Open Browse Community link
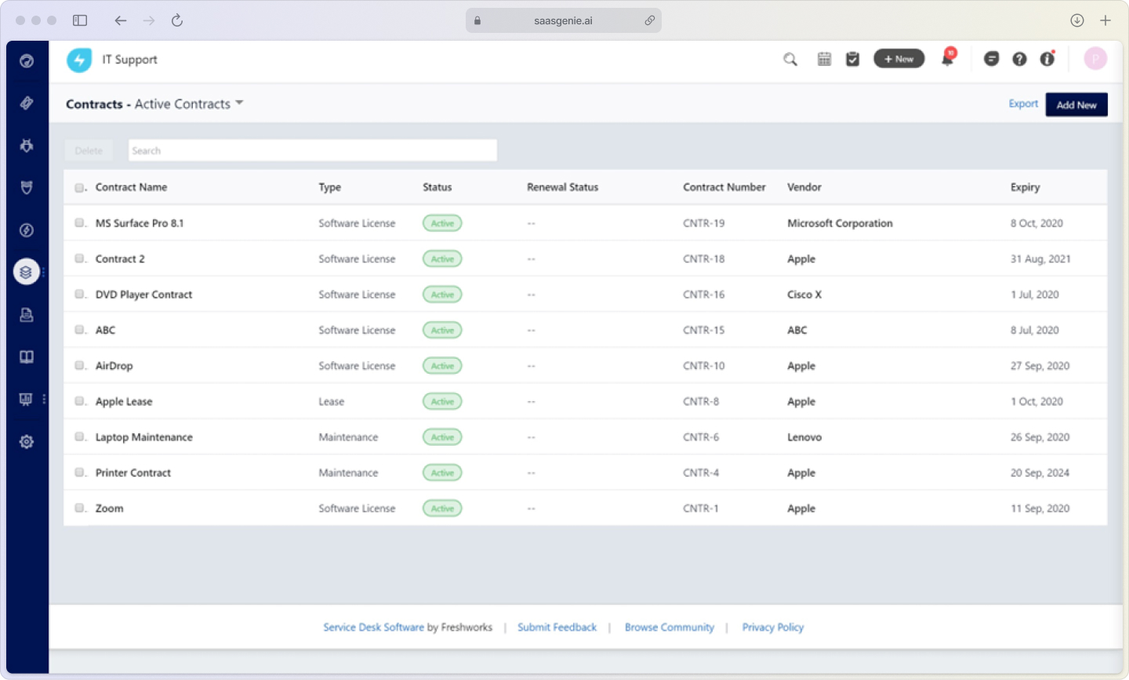1129x680 pixels. [x=670, y=628]
